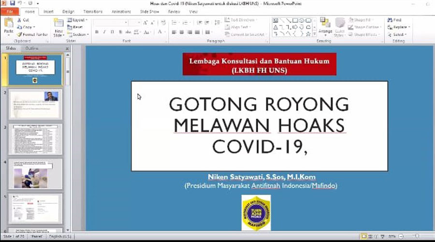Screen dimensions: 435x242
Task: Clear all formatting using the eraser icon
Action: (x=163, y=22)
